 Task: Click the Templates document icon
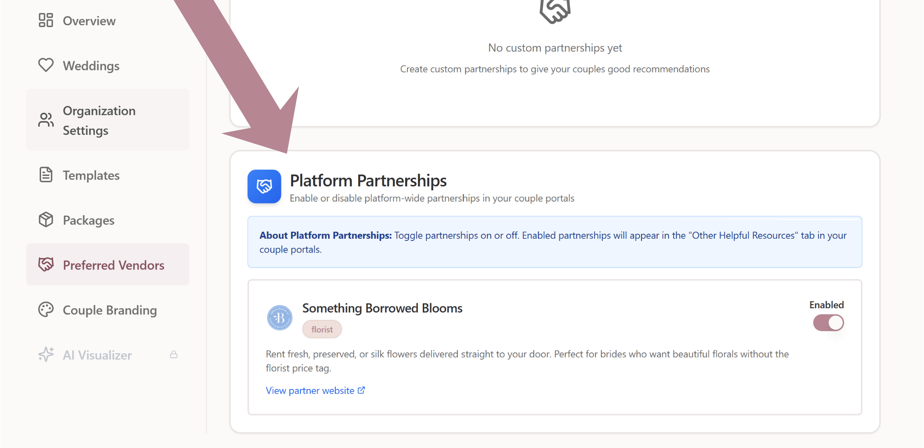tap(46, 175)
